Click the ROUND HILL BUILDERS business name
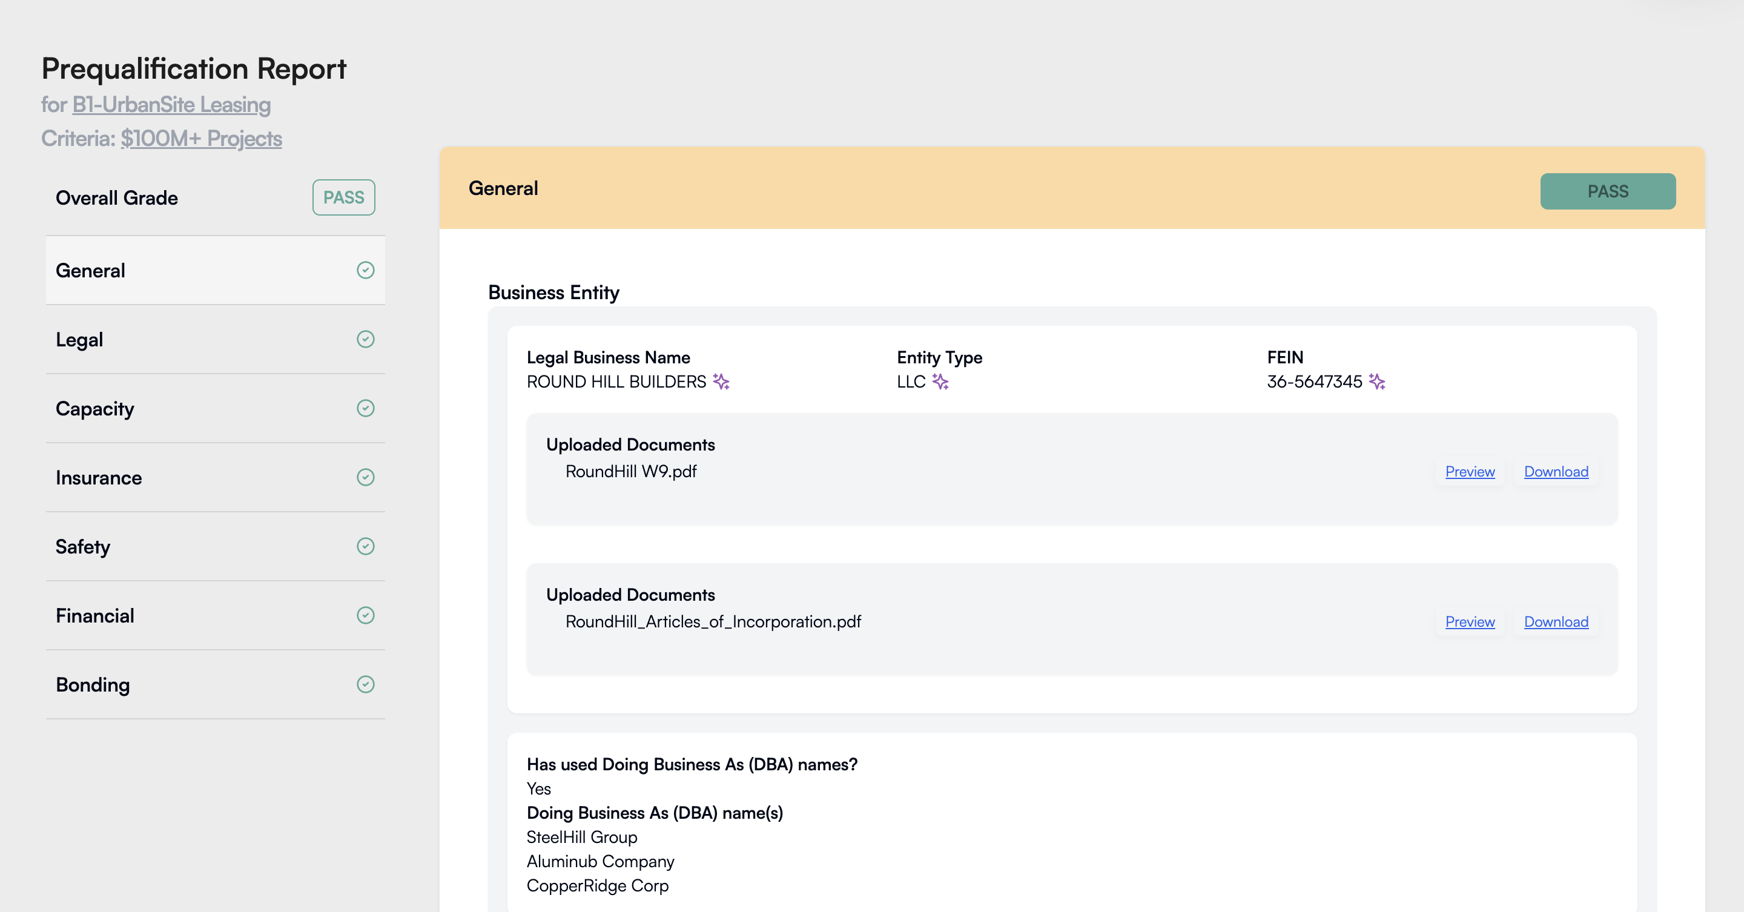 (616, 382)
